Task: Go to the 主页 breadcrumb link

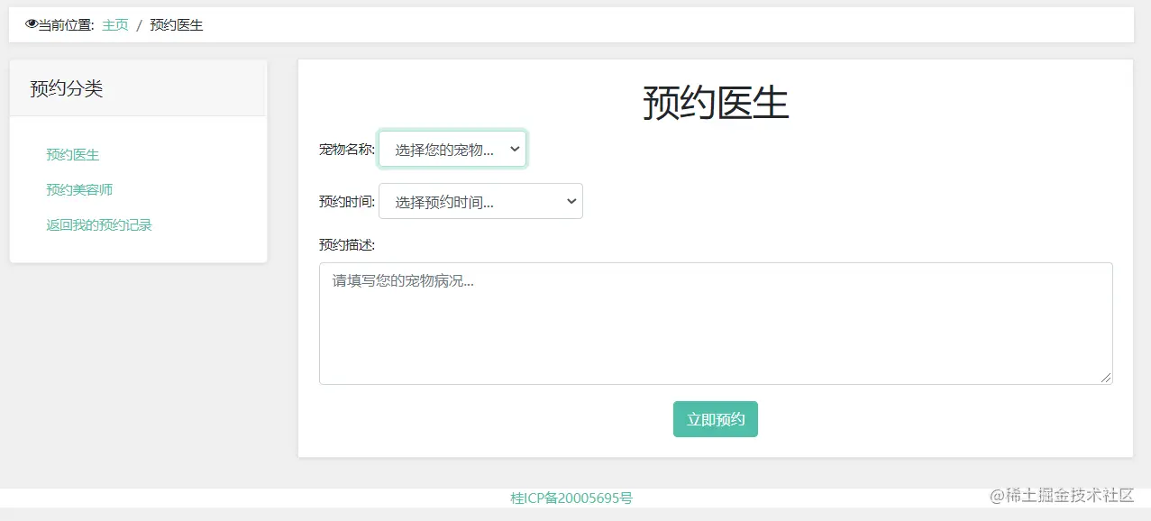Action: (x=115, y=25)
